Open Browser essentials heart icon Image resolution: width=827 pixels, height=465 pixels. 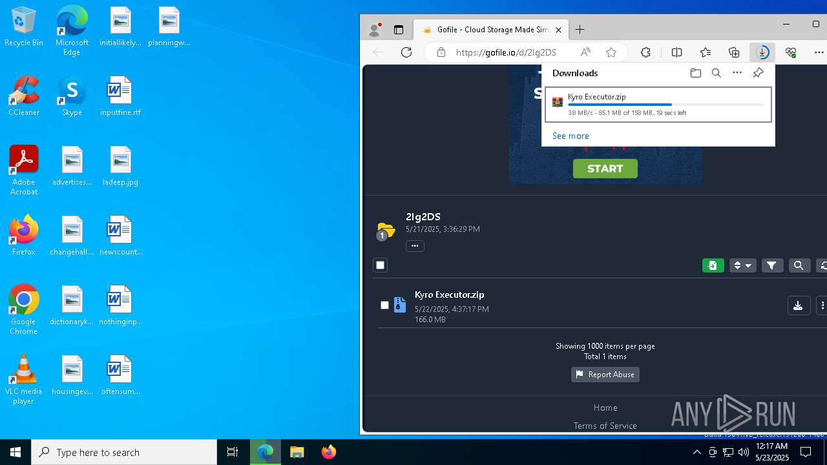point(791,52)
